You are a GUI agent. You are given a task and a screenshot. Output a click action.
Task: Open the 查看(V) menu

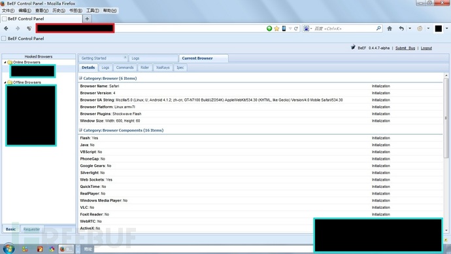click(42, 10)
